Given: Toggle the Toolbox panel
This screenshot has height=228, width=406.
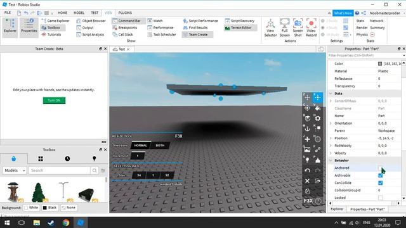Looking at the screenshot, I should point(53,28).
